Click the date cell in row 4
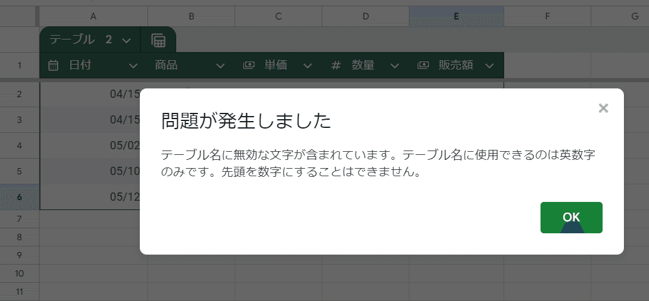This screenshot has height=301, width=649. click(x=90, y=145)
